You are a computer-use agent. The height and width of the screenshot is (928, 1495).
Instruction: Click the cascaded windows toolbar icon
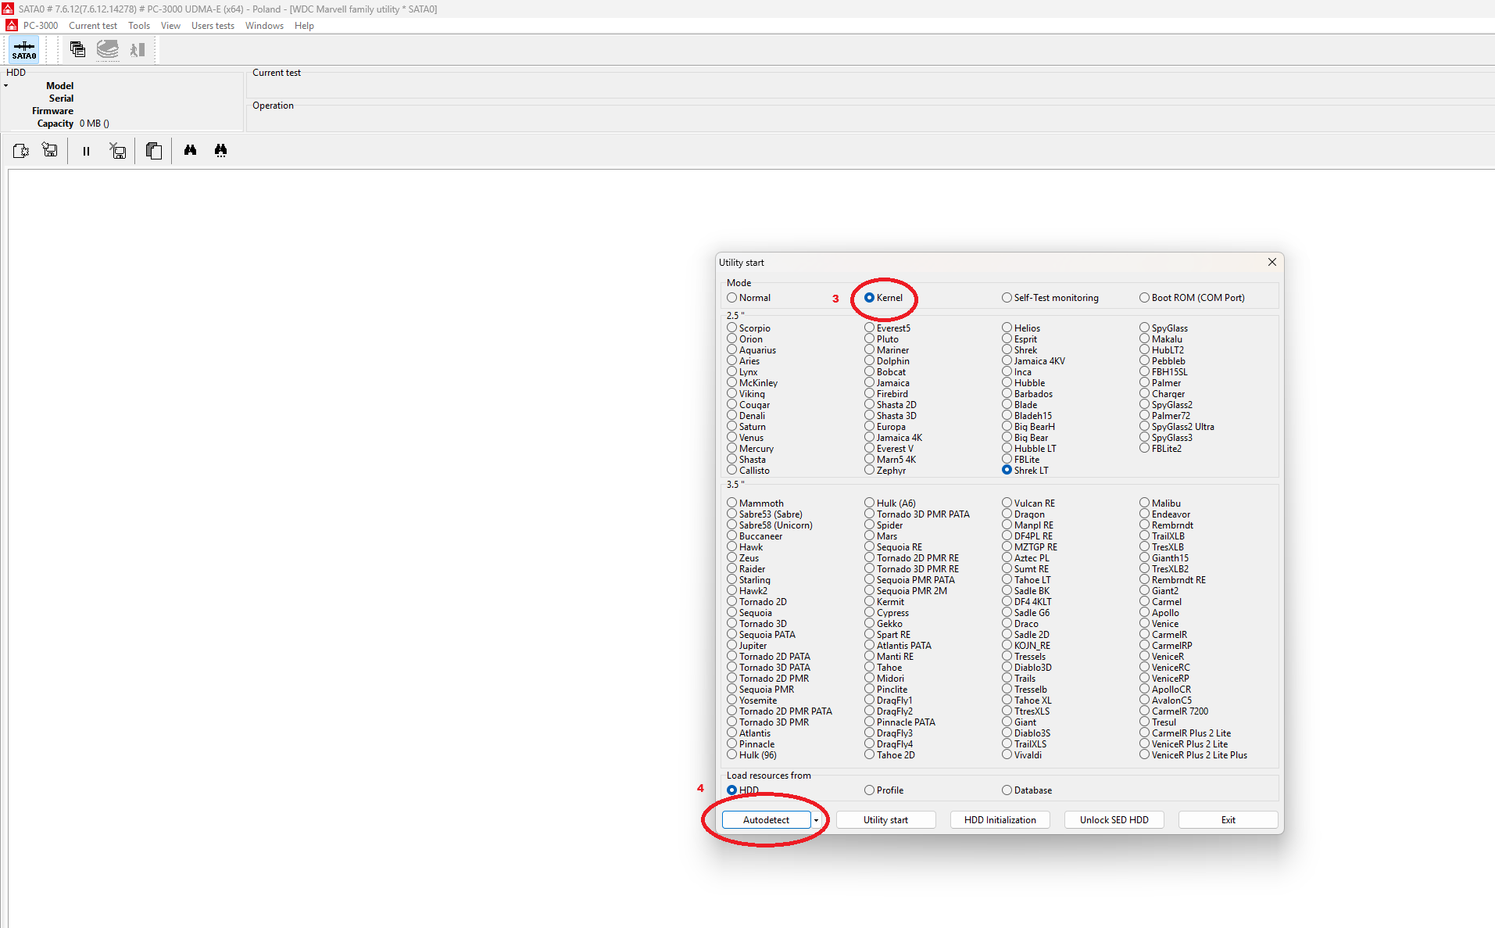pyautogui.click(x=77, y=50)
